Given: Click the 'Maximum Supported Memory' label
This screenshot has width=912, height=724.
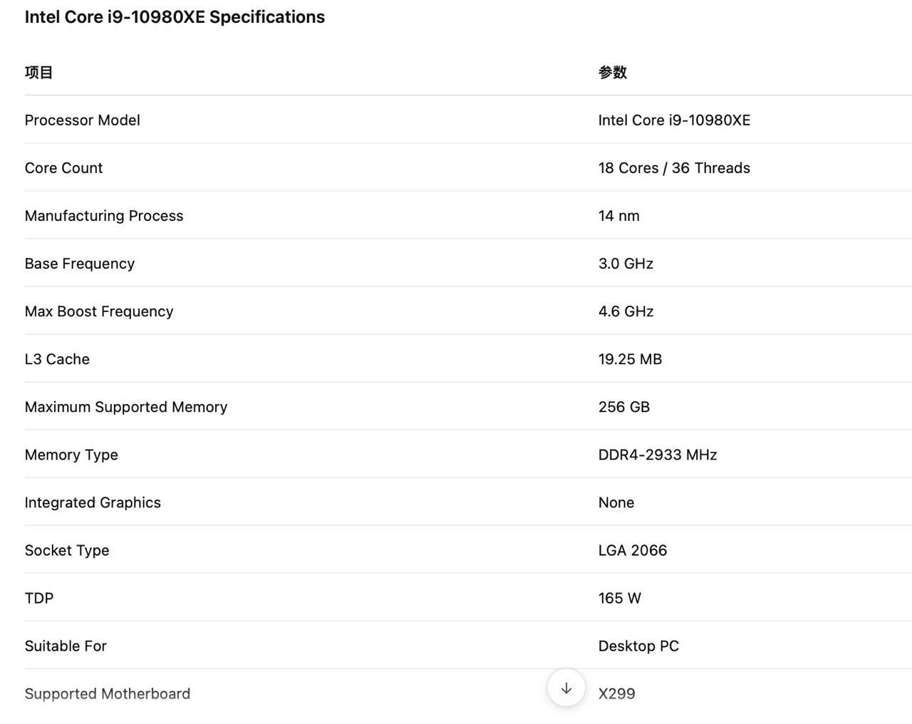Looking at the screenshot, I should [126, 406].
